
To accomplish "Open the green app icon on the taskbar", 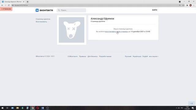I will point(22,108).
